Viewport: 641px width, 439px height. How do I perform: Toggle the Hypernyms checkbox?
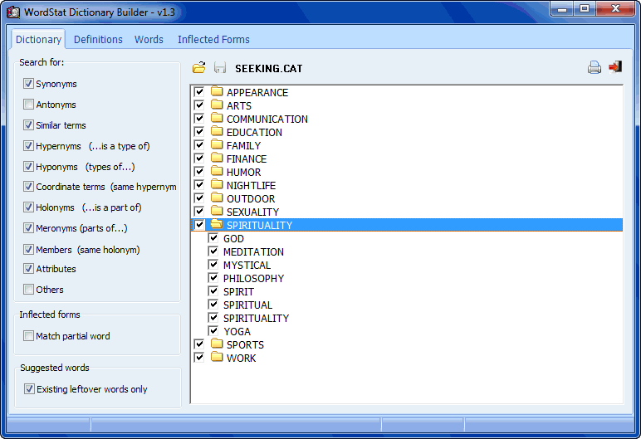click(x=28, y=145)
